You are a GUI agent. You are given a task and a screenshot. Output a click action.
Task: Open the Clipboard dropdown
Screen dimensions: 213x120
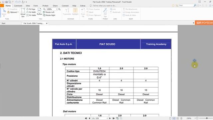[13, 12]
